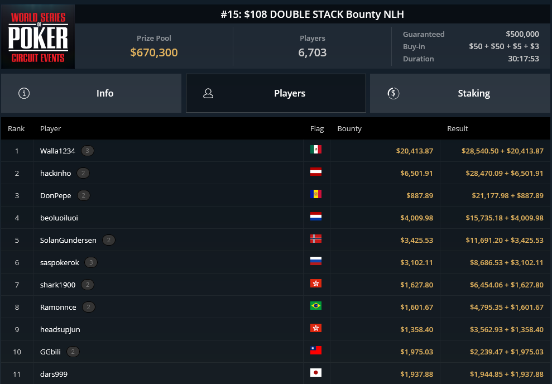The height and width of the screenshot is (384, 552).
Task: Click the Brazil flag for Ramonnce
Action: (x=316, y=306)
